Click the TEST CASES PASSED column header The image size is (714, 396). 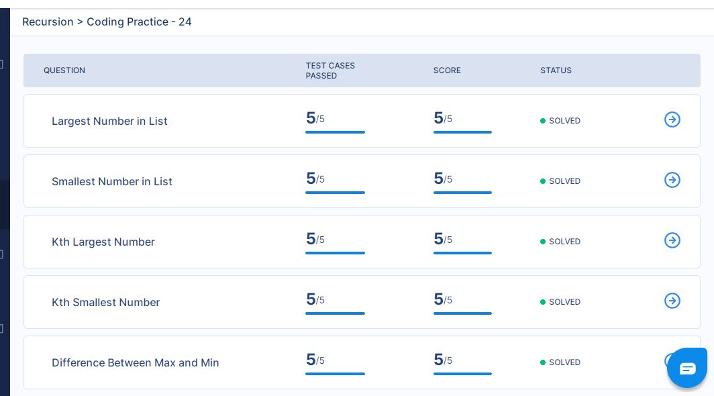pos(330,70)
